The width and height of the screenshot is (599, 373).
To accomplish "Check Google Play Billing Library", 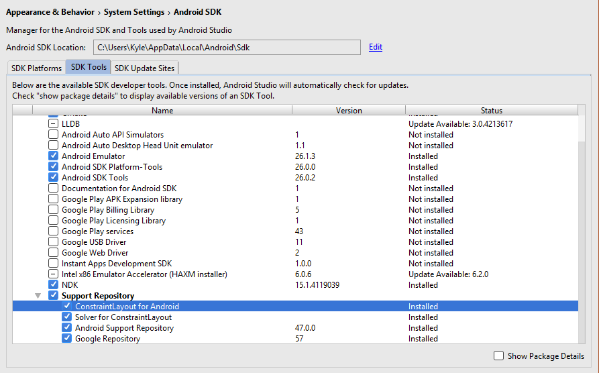I will point(53,209).
